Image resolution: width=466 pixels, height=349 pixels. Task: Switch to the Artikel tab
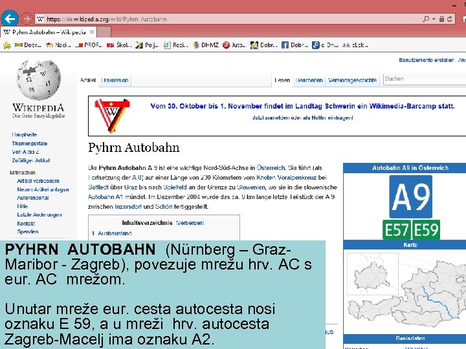pyautogui.click(x=88, y=80)
